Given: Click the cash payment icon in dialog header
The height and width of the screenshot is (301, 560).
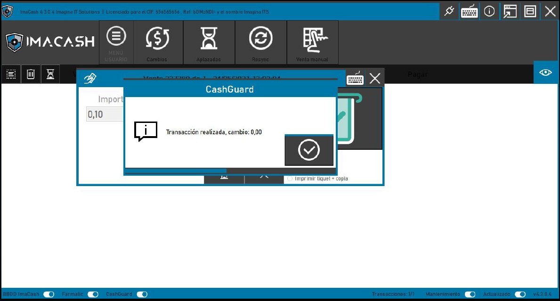Looking at the screenshot, I should click(x=90, y=78).
